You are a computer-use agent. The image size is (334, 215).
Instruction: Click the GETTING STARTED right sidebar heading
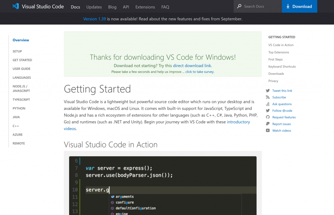point(281,37)
